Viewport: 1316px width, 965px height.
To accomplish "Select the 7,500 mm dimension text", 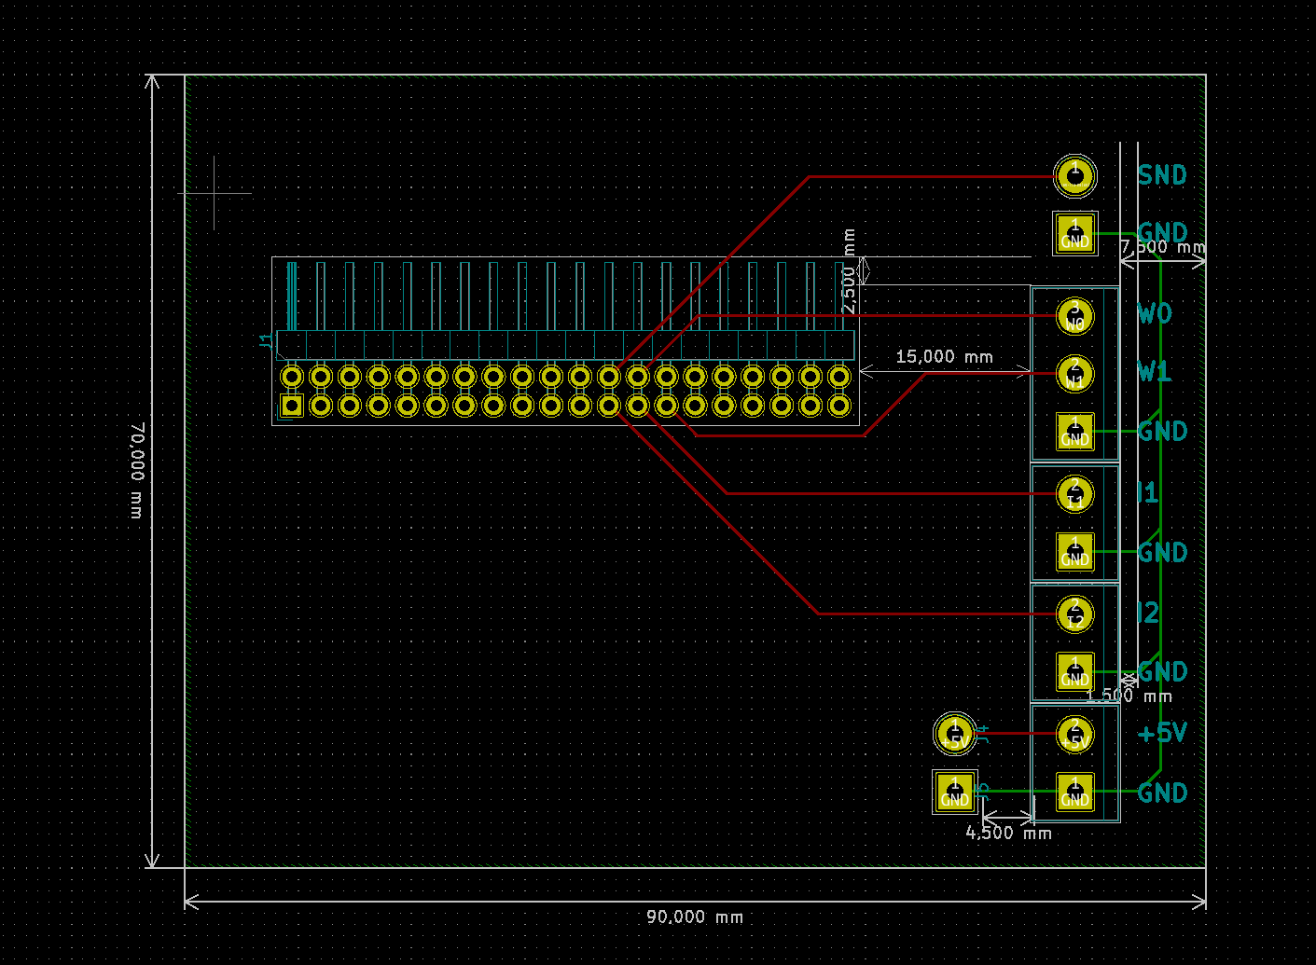I will [1162, 247].
